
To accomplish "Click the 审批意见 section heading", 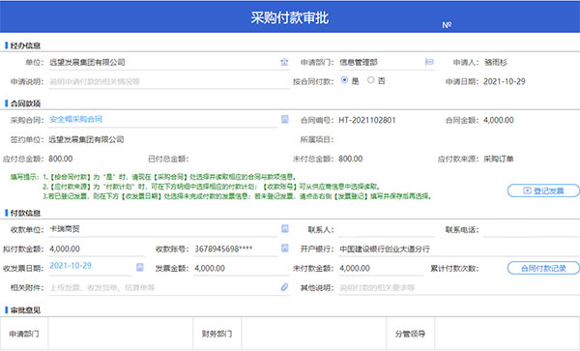I will click(x=25, y=310).
